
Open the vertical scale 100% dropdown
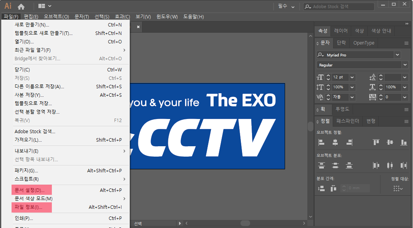tap(352, 87)
